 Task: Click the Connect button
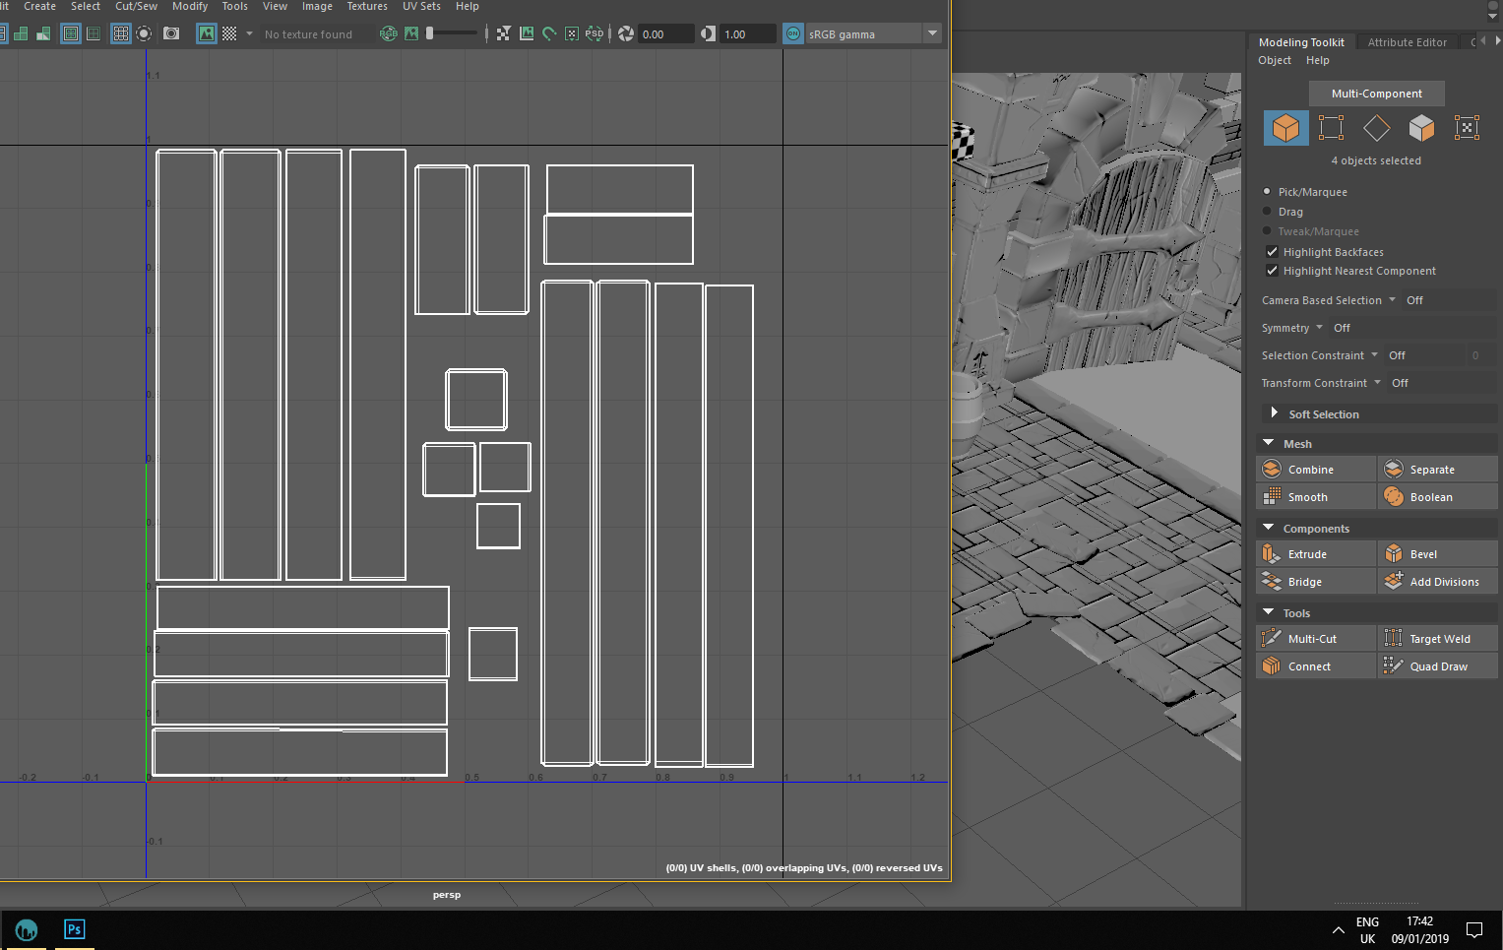(1316, 666)
